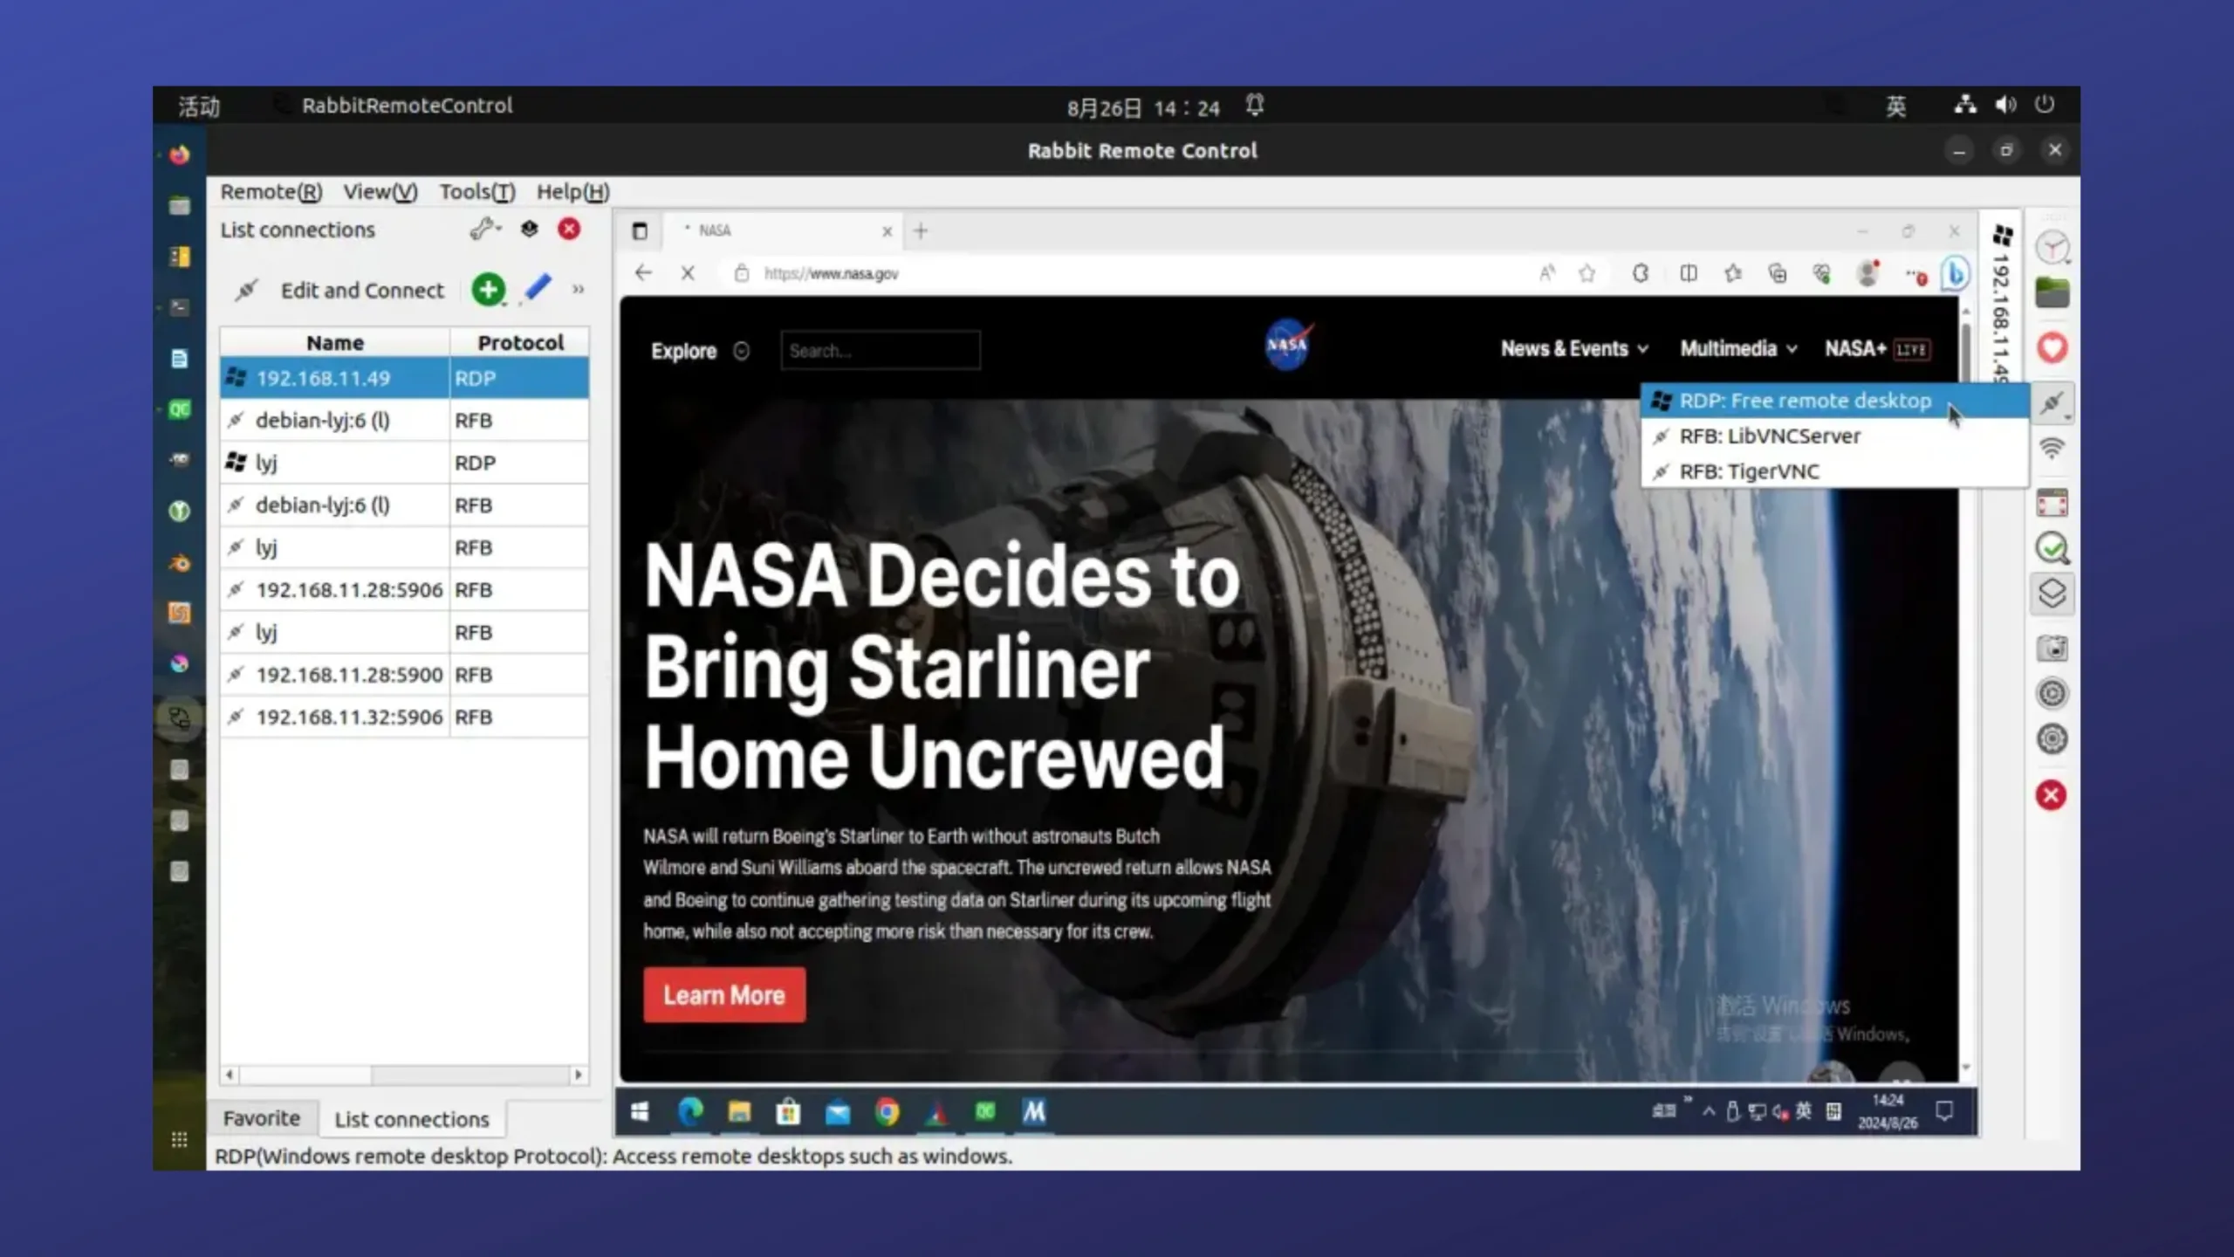
Task: Select the lyj RDP connection row
Action: pyautogui.click(x=405, y=463)
